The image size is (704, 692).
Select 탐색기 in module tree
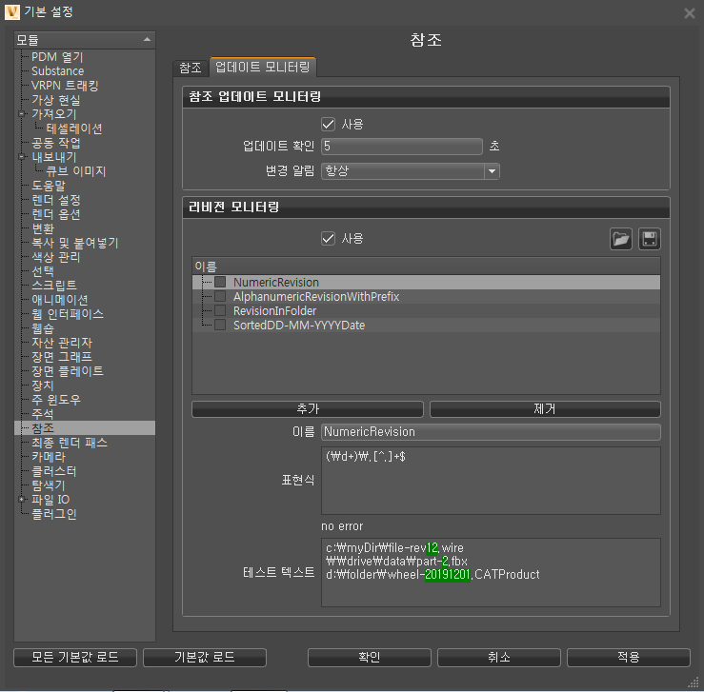point(49,485)
